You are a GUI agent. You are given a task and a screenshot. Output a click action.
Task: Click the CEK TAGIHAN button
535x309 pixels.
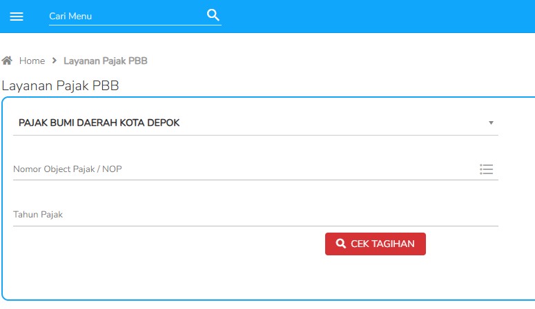[376, 244]
